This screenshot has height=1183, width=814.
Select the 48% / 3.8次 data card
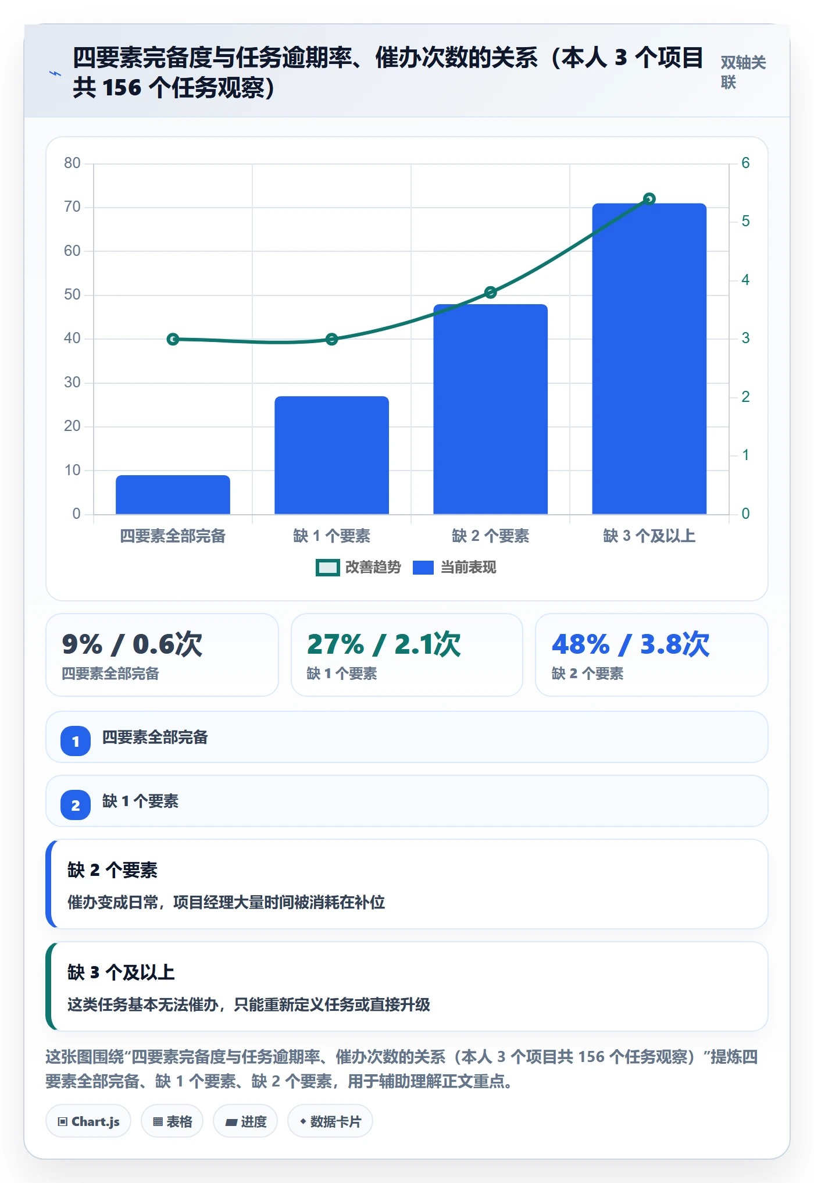652,655
